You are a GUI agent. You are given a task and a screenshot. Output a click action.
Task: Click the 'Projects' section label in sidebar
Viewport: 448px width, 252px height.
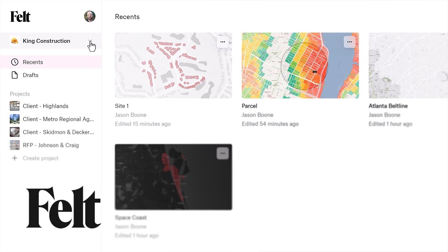[x=20, y=94]
